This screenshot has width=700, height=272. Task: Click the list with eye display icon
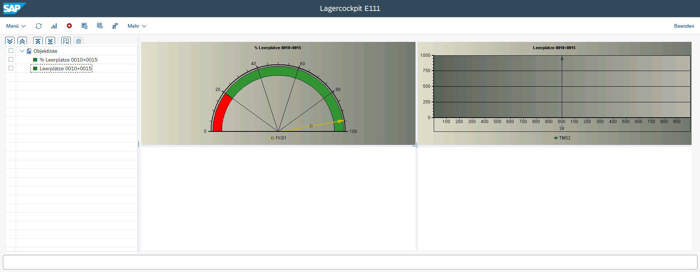click(x=115, y=26)
